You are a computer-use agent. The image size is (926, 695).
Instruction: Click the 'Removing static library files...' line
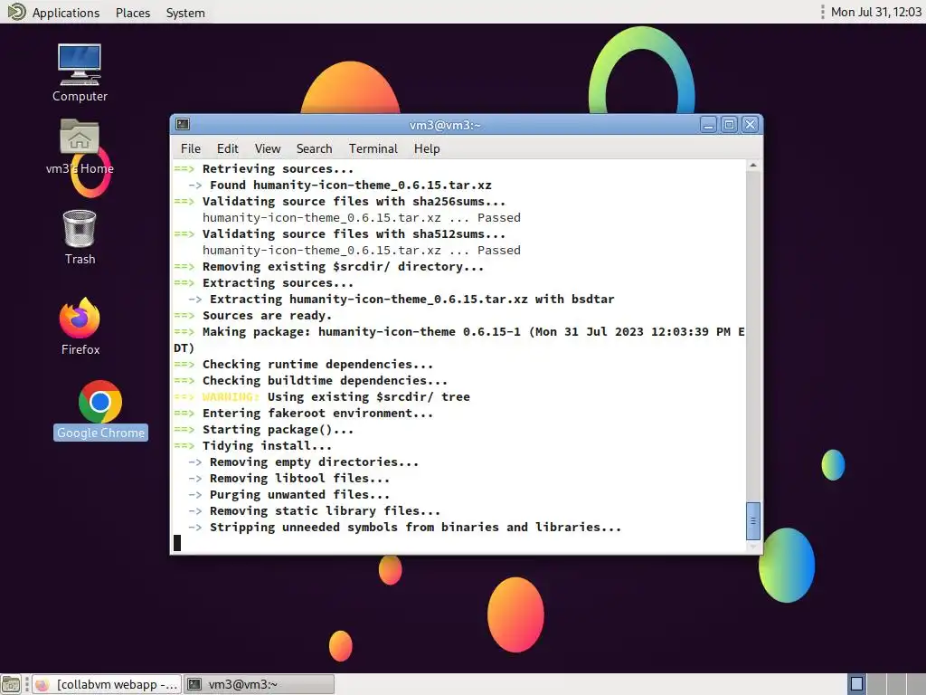[x=314, y=510]
